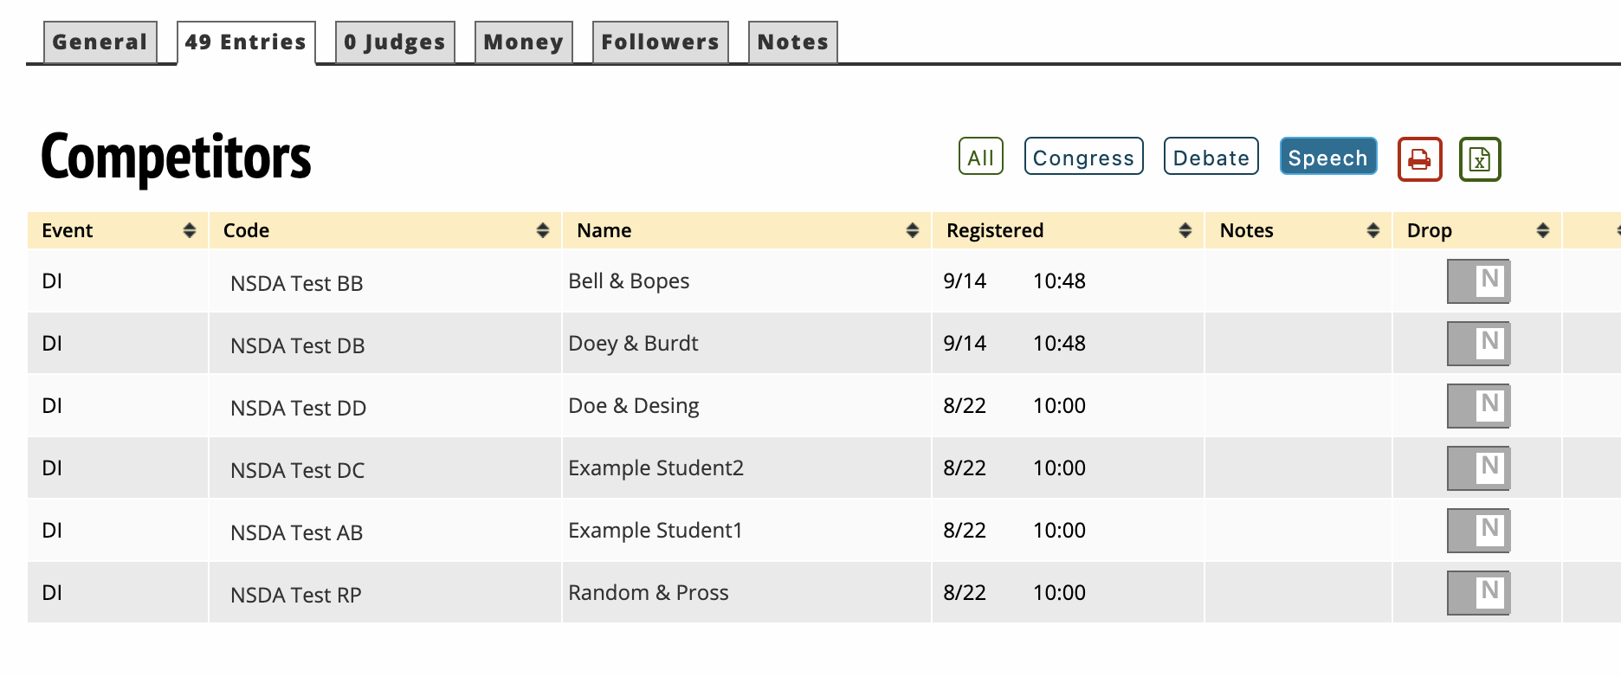
Task: Toggle drop switch for Bell & Bopes
Action: [1478, 281]
